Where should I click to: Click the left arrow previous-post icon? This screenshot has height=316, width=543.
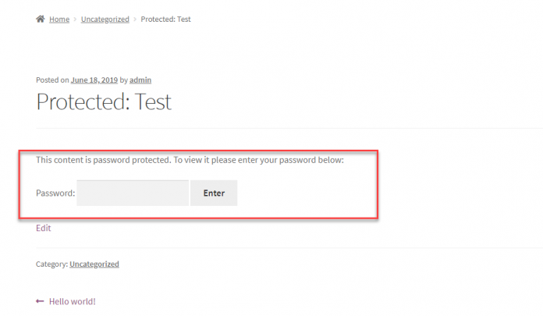tap(40, 301)
